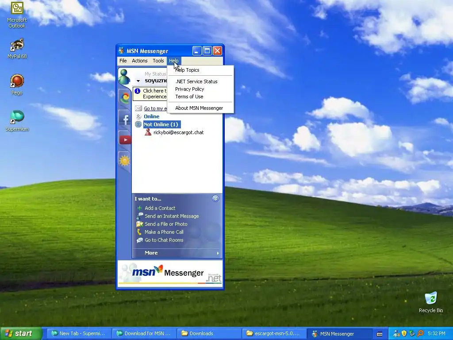Open the Tools menu
Viewport: 453px width, 340px height.
point(158,61)
